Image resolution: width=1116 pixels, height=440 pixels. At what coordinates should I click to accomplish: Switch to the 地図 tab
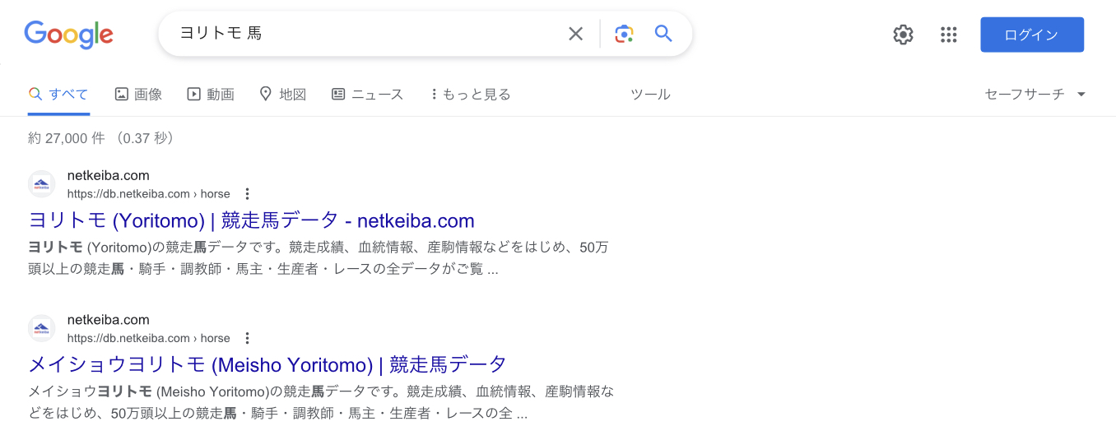pos(282,94)
